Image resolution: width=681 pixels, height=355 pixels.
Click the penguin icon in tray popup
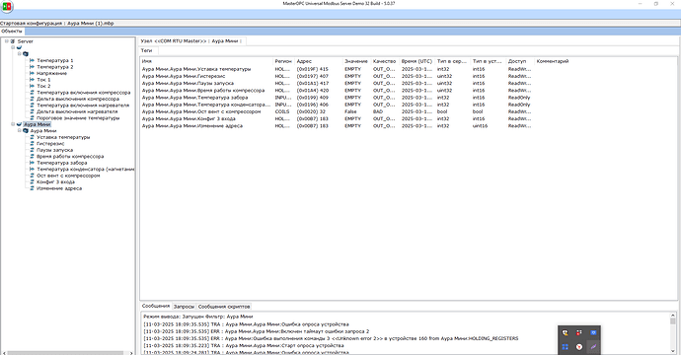click(565, 333)
